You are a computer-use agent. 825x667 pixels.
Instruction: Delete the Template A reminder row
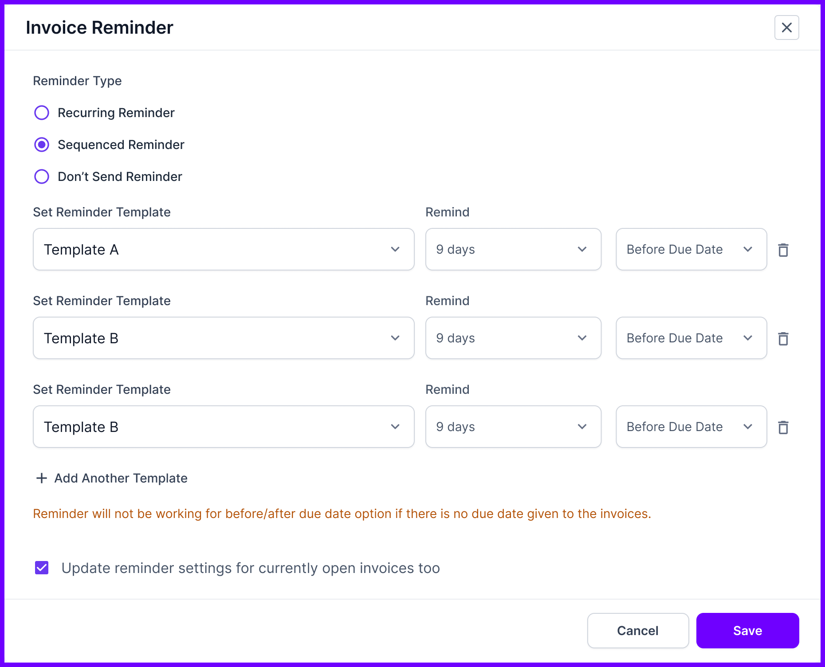click(783, 250)
